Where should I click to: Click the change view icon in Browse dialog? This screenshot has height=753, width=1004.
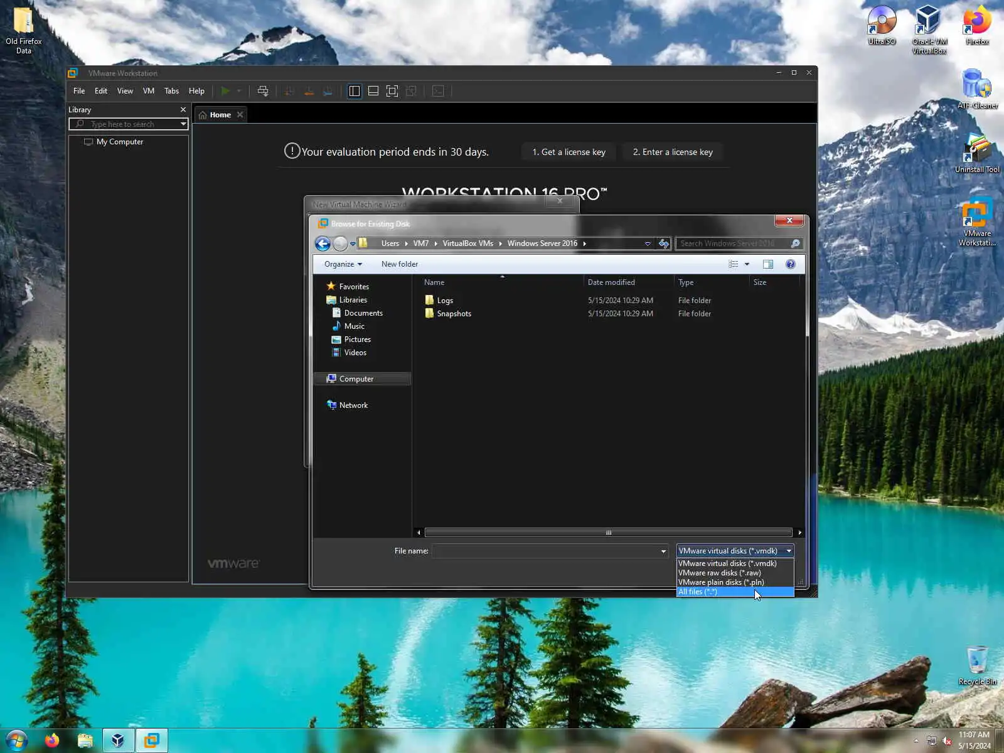point(733,264)
